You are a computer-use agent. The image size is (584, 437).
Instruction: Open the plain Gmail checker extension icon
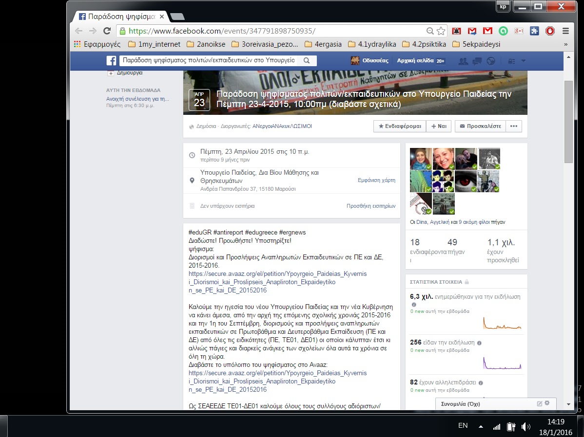click(x=487, y=31)
